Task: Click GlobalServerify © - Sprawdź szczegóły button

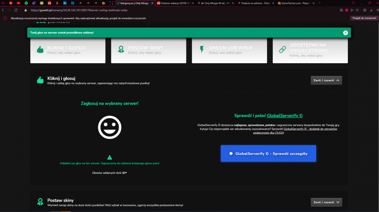Action: click(268, 153)
